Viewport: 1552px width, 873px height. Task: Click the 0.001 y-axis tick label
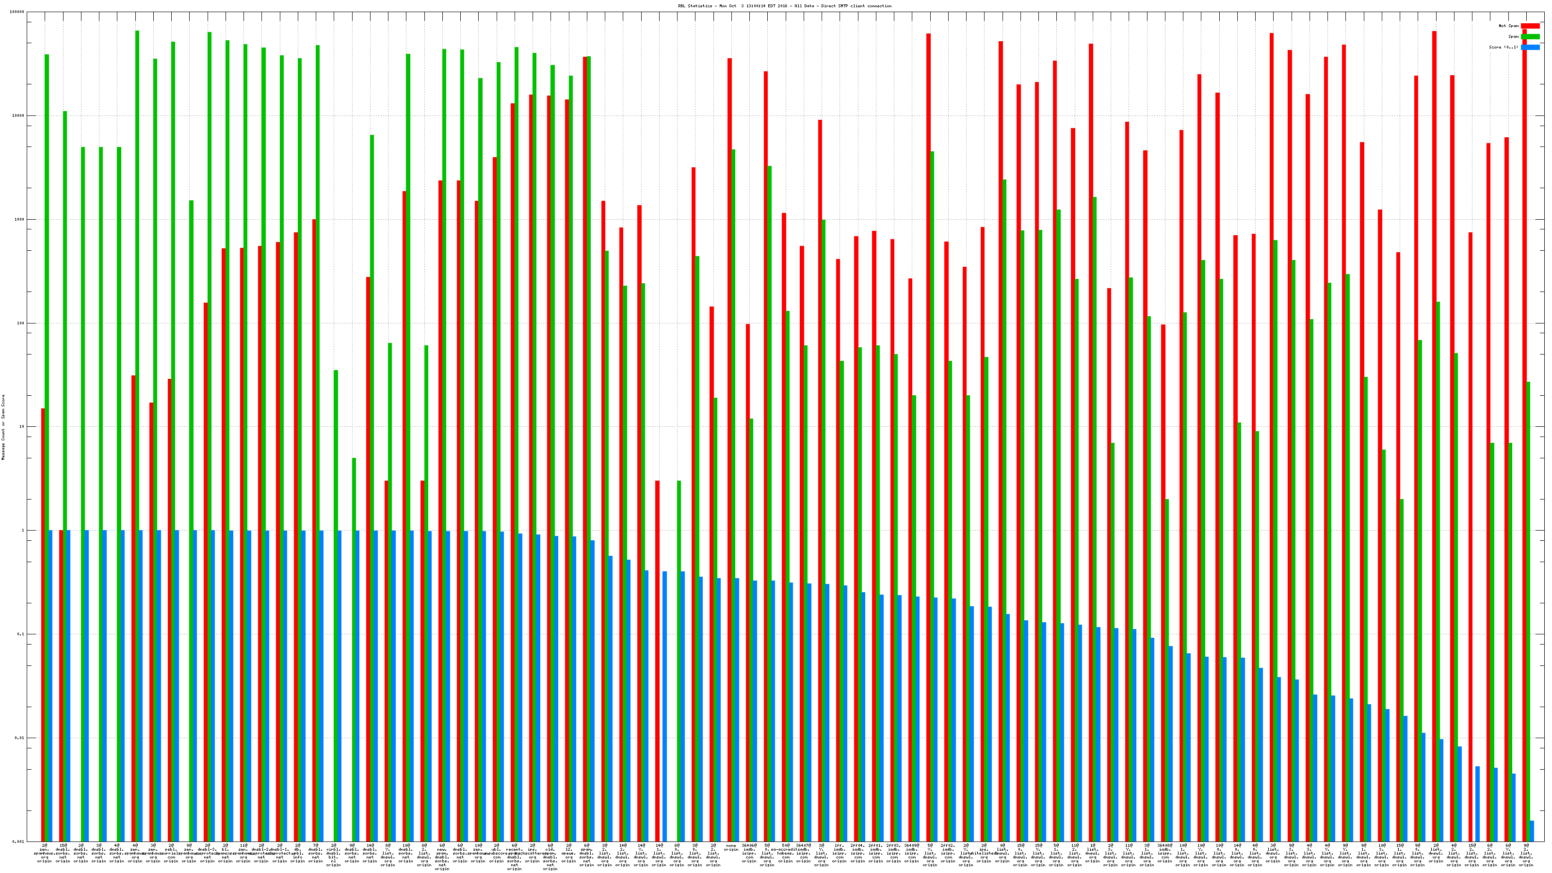click(x=19, y=841)
